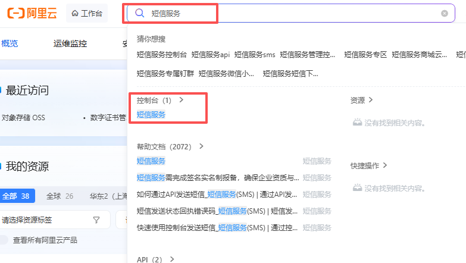Click the search field containing 短信服务
Image resolution: width=466 pixels, height=263 pixels.
pos(291,13)
